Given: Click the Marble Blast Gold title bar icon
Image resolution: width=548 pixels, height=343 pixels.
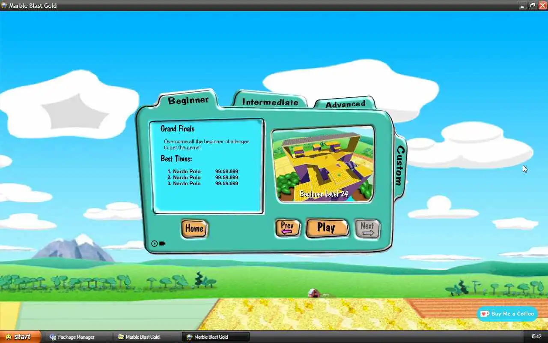Looking at the screenshot, I should pyautogui.click(x=4, y=6).
